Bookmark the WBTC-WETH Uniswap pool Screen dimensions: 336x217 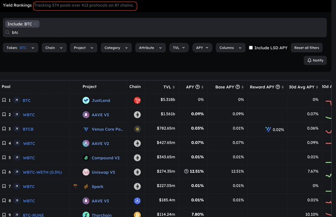coord(4,172)
